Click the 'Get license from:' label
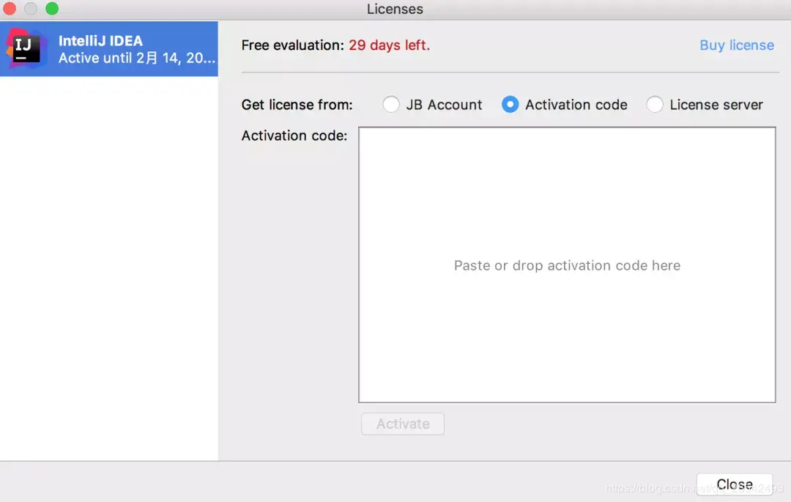The image size is (791, 502). pos(297,105)
